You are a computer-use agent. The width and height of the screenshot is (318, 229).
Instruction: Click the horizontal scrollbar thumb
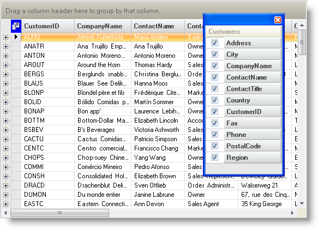coord(59,213)
